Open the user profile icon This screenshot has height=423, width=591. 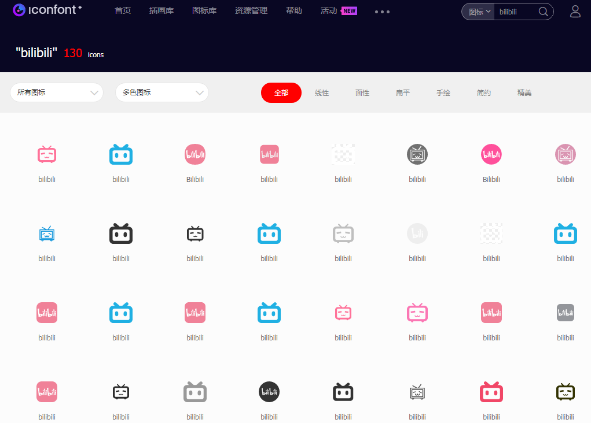coord(575,12)
